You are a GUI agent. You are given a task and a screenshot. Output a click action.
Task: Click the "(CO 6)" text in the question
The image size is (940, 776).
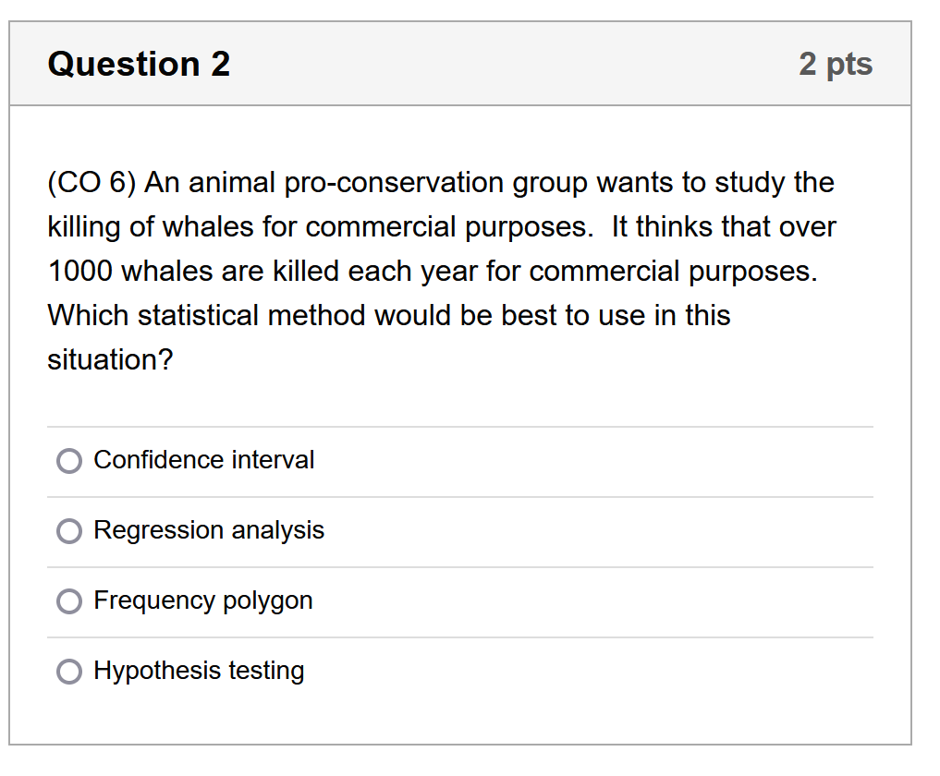click(92, 183)
